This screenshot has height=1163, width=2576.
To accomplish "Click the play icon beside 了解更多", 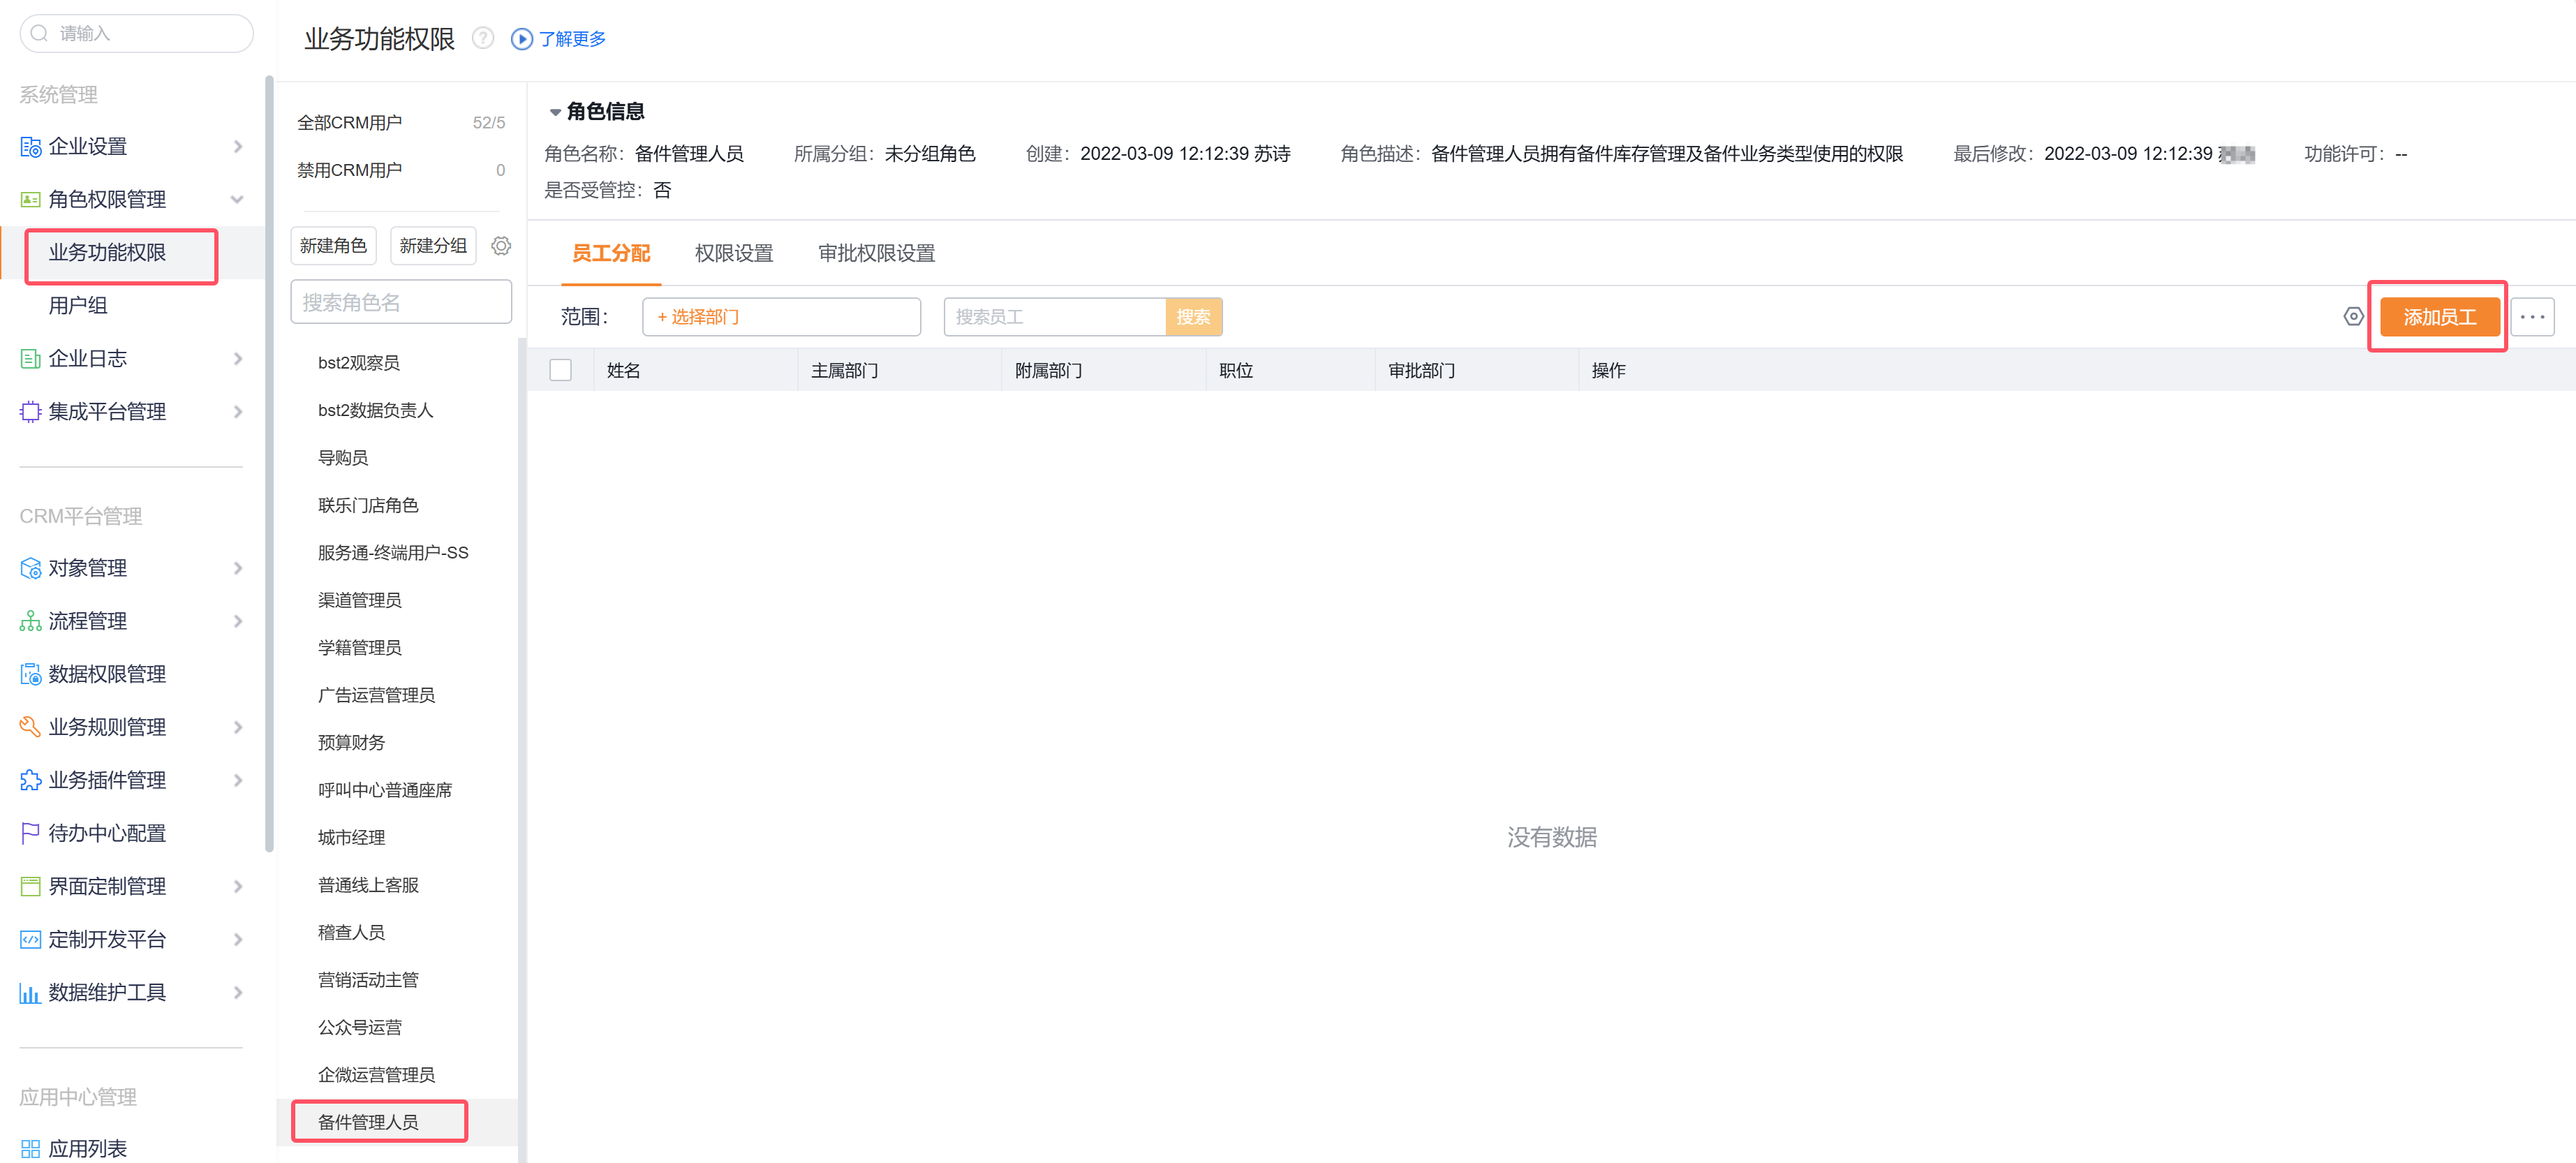I will pyautogui.click(x=521, y=39).
